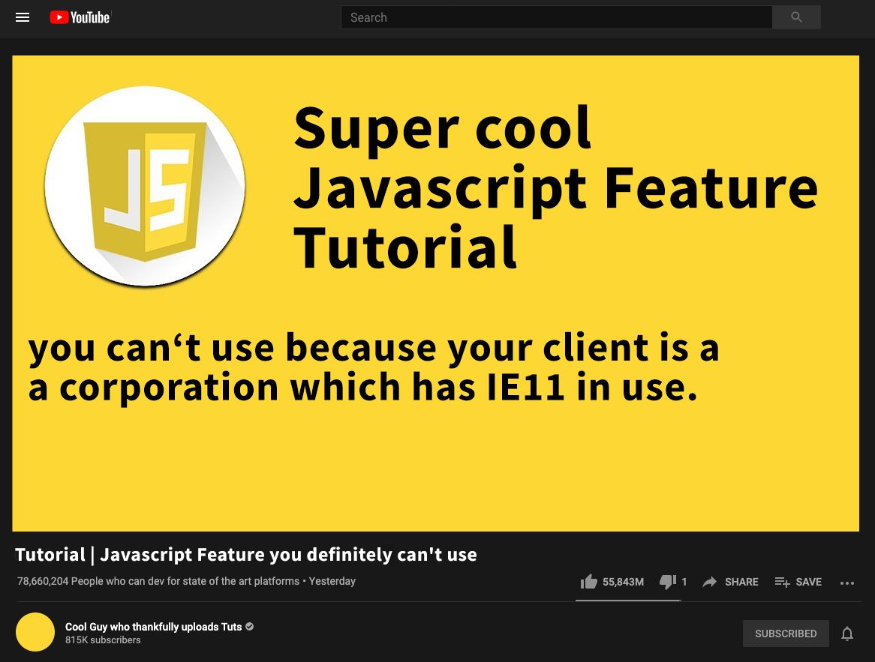Open the hamburger navigation menu
Screen dimensions: 875x662
pos(23,17)
